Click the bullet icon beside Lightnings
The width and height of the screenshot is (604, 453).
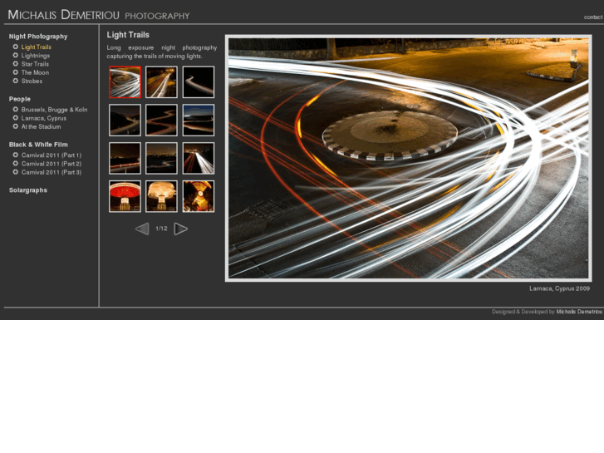click(15, 56)
